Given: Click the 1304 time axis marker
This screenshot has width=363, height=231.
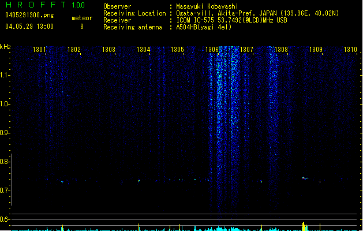Looking at the screenshot, I should click(143, 50).
